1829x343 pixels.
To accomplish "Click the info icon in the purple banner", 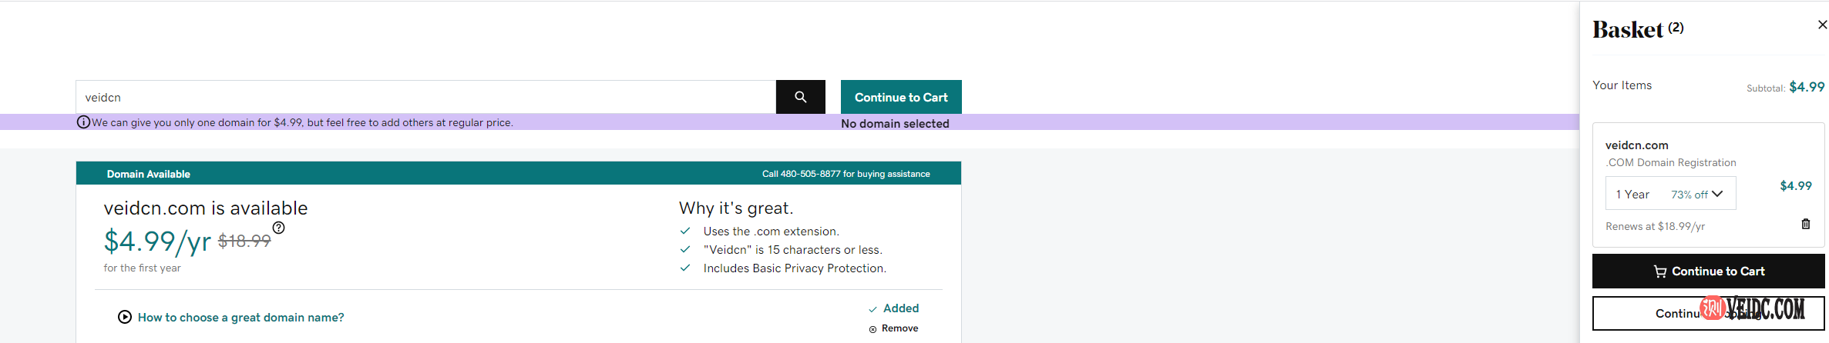I will 83,122.
